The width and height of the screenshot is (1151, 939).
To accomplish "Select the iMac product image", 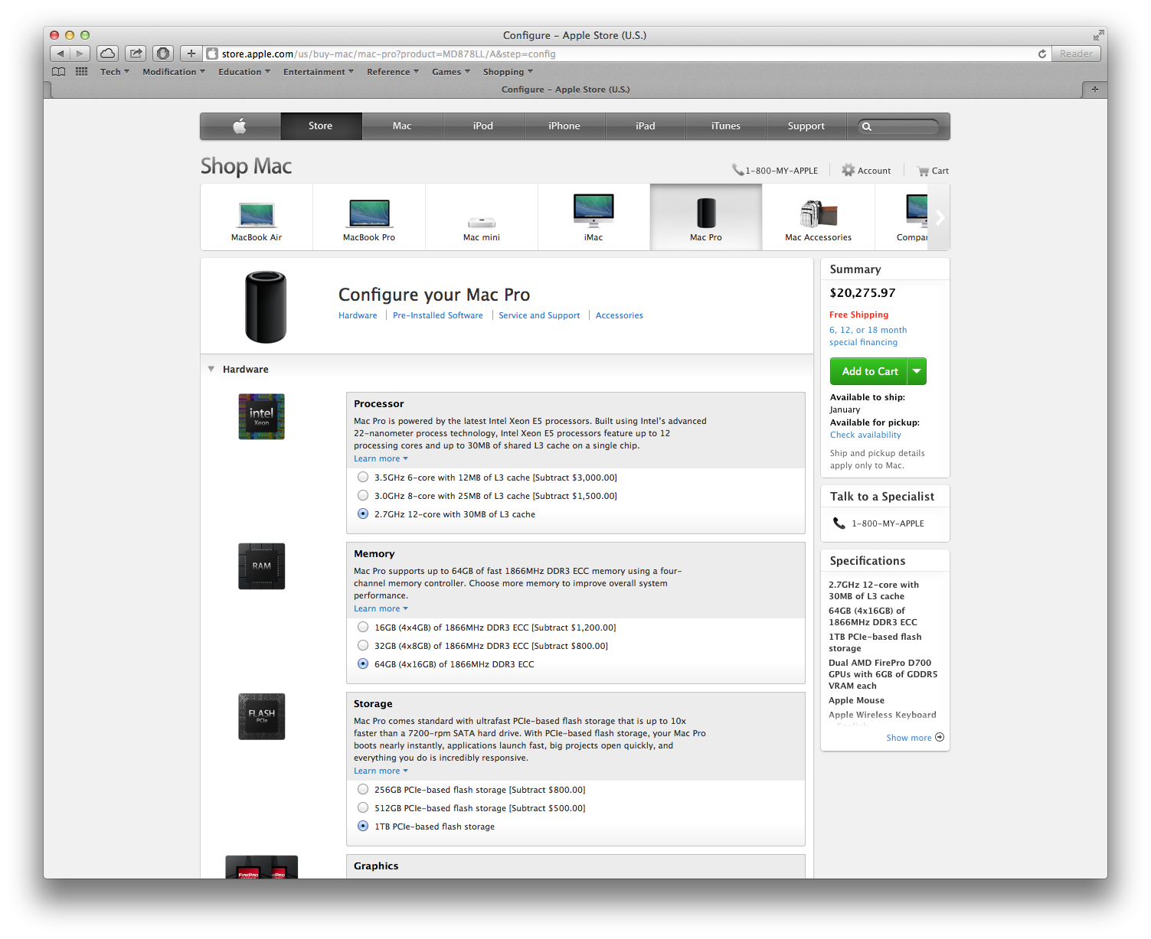I will point(593,210).
